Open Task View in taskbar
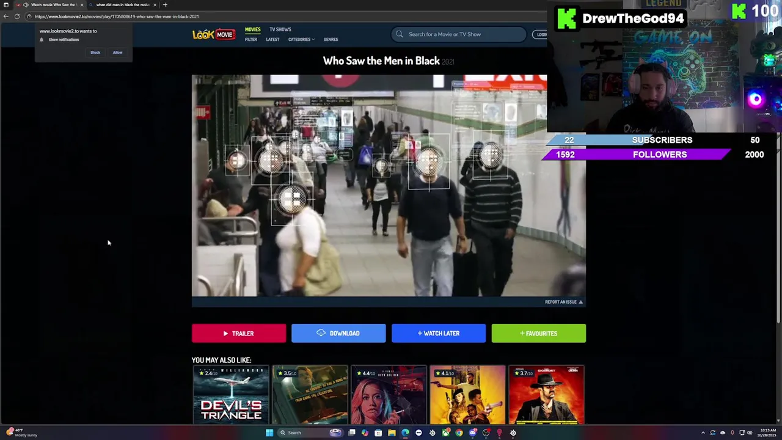 coord(352,433)
